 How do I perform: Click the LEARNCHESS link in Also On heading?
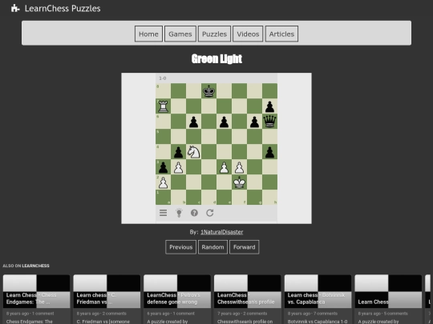tap(35, 266)
